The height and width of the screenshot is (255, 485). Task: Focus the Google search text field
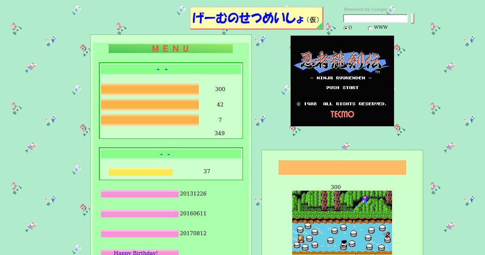pos(375,19)
